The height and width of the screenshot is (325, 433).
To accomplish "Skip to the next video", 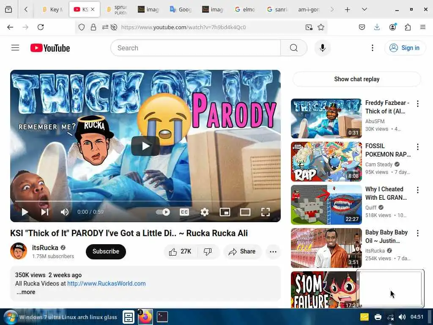I will pos(45,212).
